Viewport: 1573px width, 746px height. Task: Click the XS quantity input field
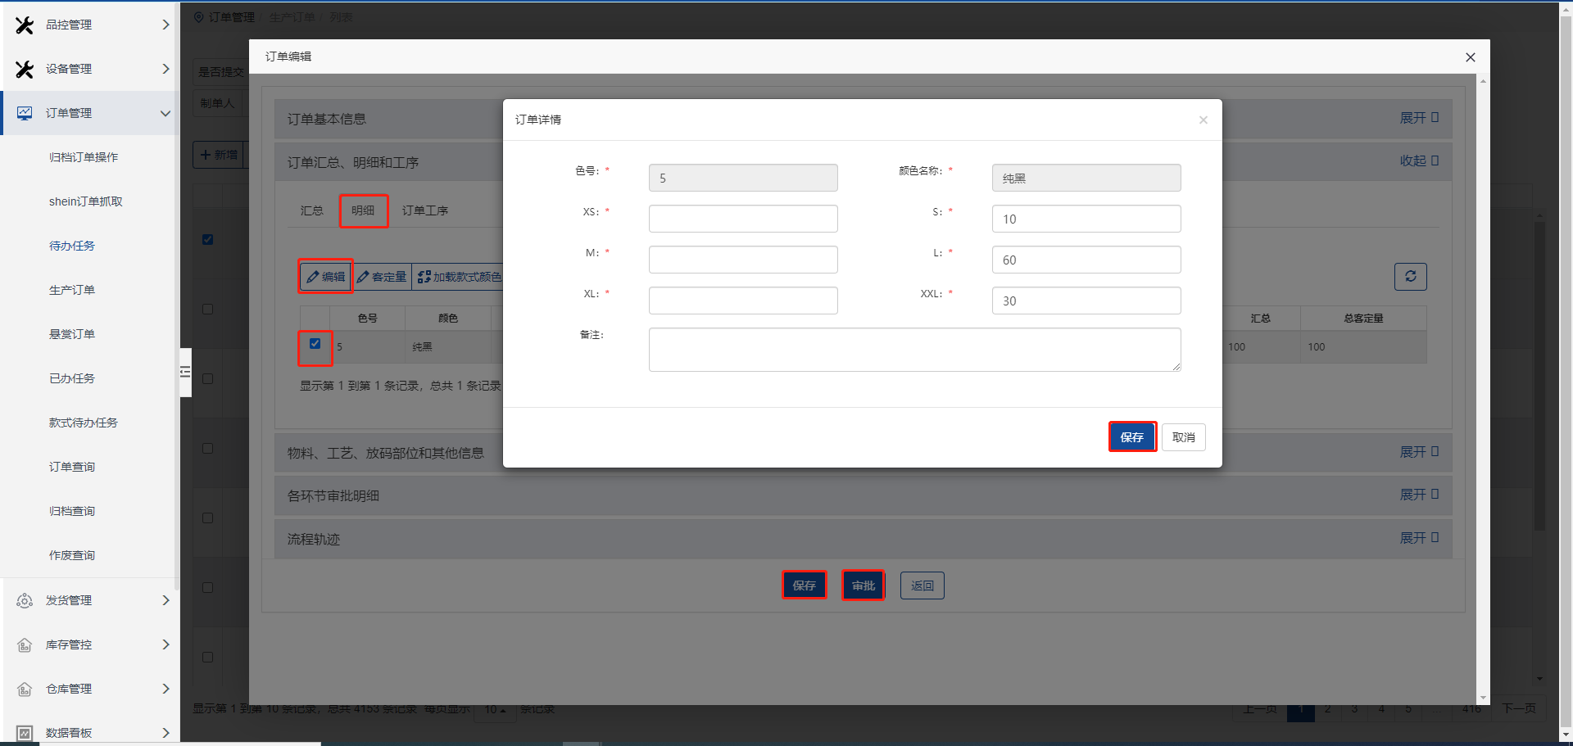(x=742, y=219)
